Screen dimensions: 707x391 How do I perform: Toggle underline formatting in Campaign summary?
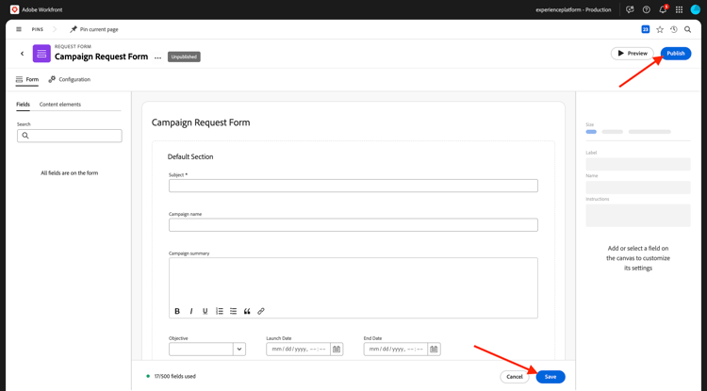[x=206, y=311]
